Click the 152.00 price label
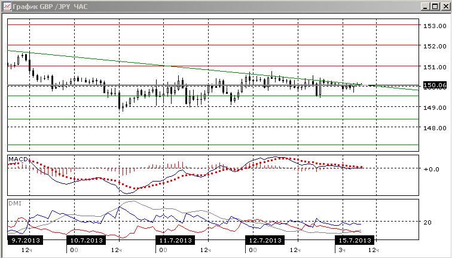 [x=435, y=46]
